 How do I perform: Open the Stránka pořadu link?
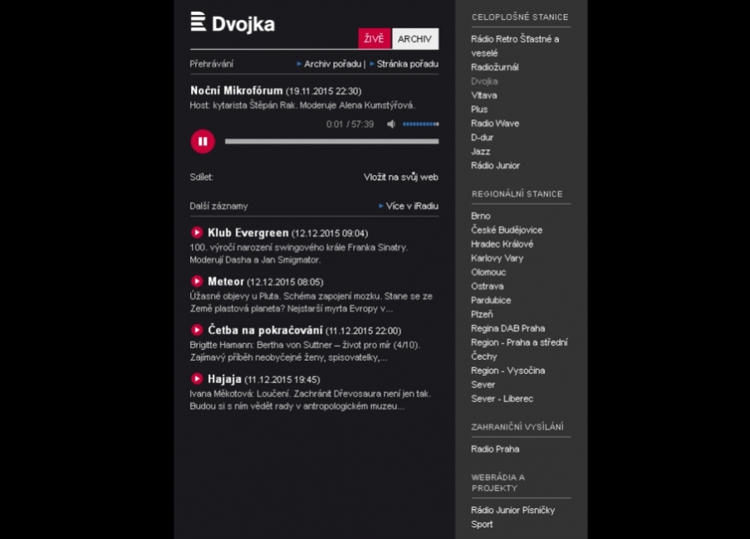407,64
